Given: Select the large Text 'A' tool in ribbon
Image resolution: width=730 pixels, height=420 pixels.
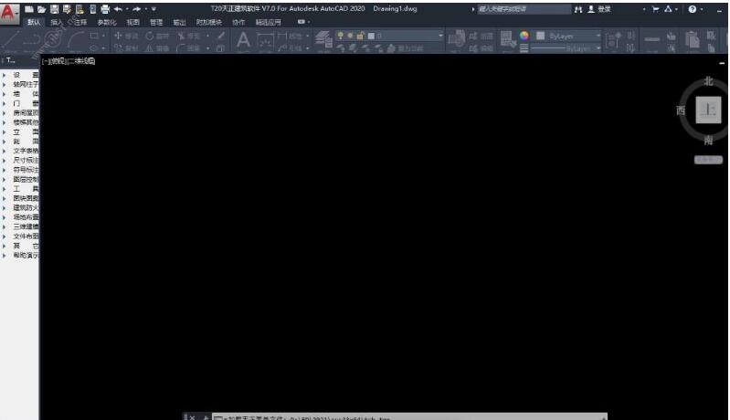Looking at the screenshot, I should 243,39.
